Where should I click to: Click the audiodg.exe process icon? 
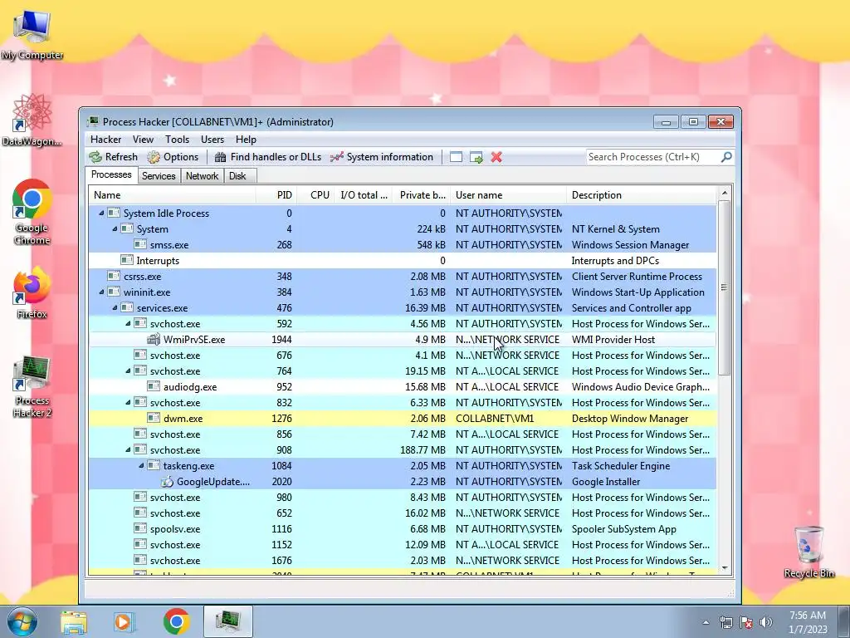point(154,386)
